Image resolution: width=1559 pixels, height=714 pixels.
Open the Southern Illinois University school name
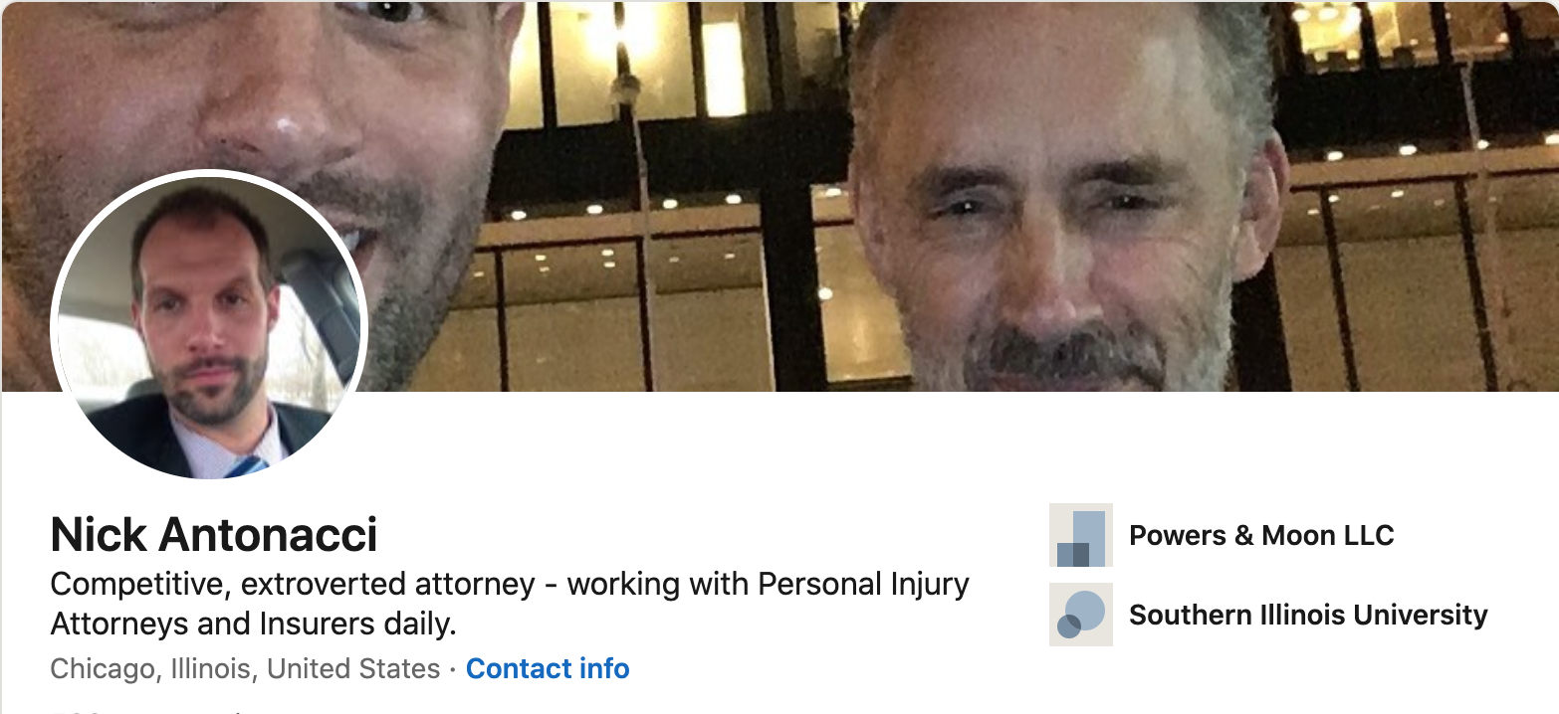coord(1308,615)
